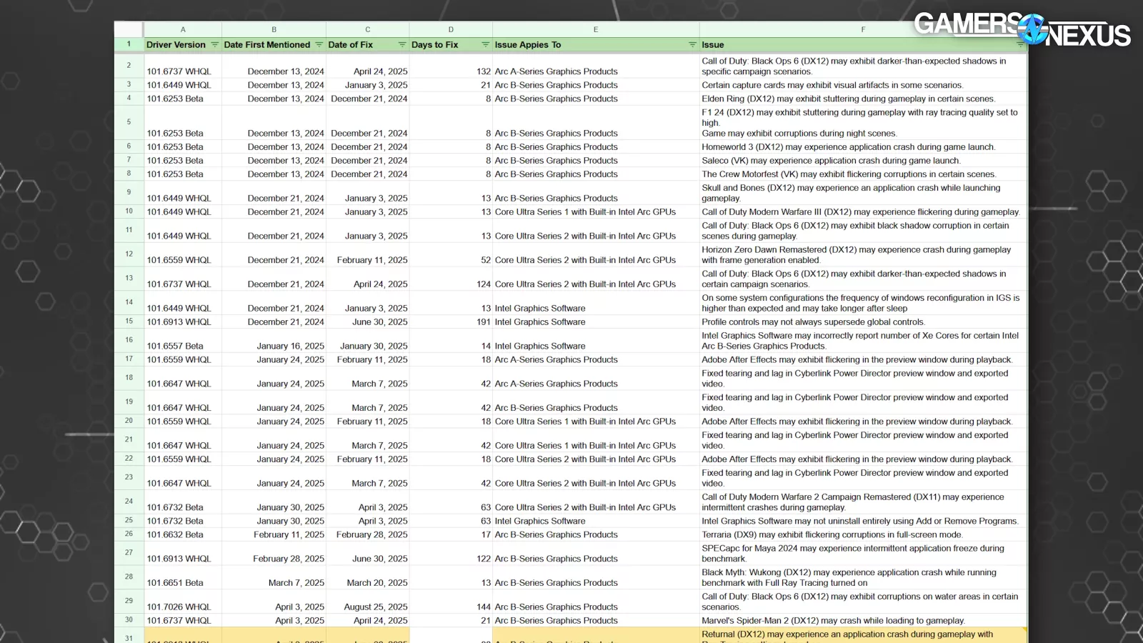Click the select-all corner box of the sheet
Viewport: 1143px width, 643px height.
pos(129,29)
